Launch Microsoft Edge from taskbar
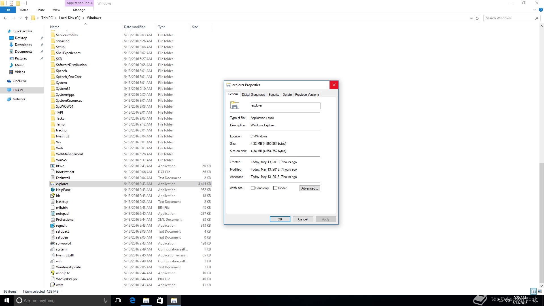 point(132,300)
